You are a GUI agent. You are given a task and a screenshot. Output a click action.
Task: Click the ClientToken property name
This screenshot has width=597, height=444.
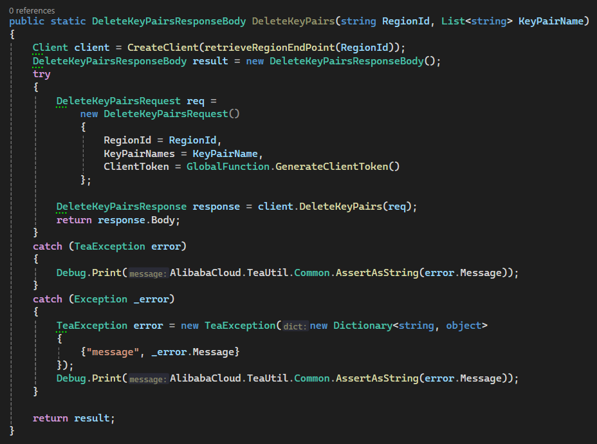click(136, 167)
